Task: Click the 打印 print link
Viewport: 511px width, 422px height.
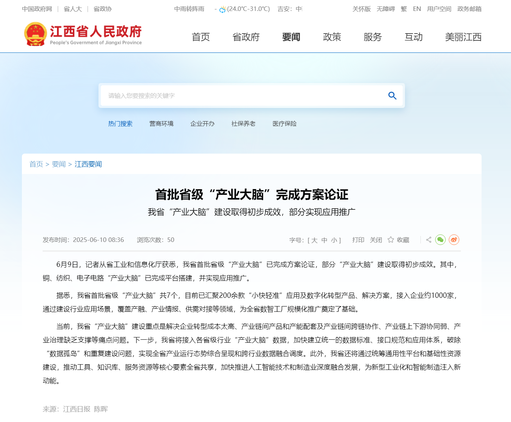Action: coord(358,240)
